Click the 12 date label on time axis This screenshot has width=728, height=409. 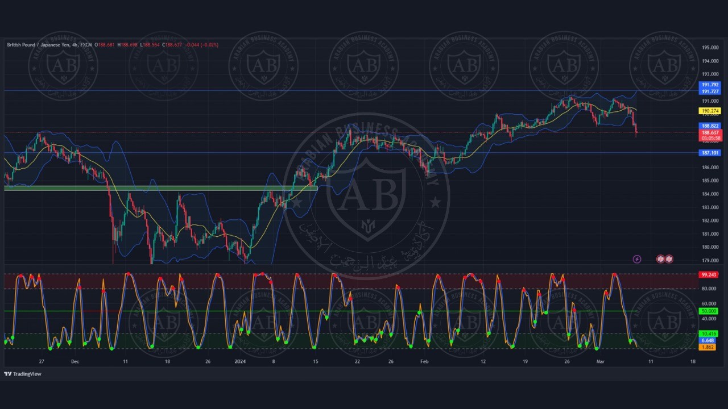483,361
